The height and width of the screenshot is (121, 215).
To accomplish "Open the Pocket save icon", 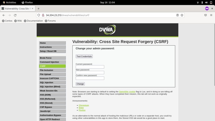I will tap(205, 15).
